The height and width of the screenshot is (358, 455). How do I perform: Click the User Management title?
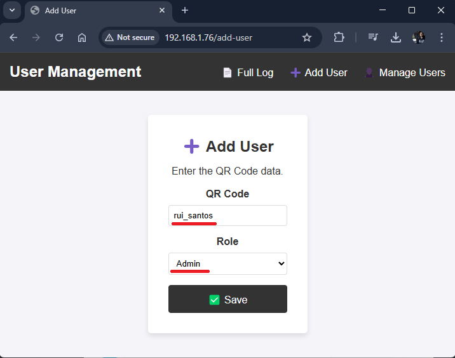pyautogui.click(x=76, y=72)
